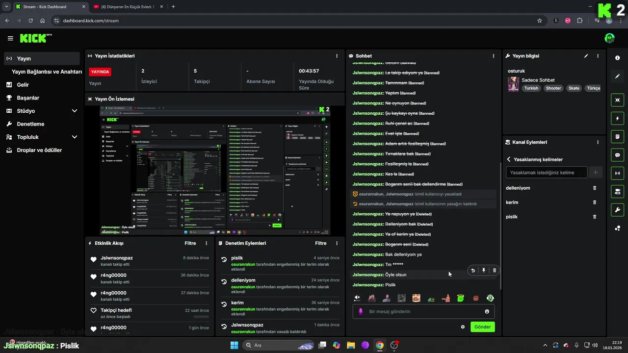
Task: Delete banned word kerim
Action: coord(595,202)
